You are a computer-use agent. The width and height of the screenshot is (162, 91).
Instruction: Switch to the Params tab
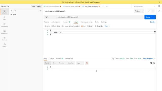tap(46, 22)
